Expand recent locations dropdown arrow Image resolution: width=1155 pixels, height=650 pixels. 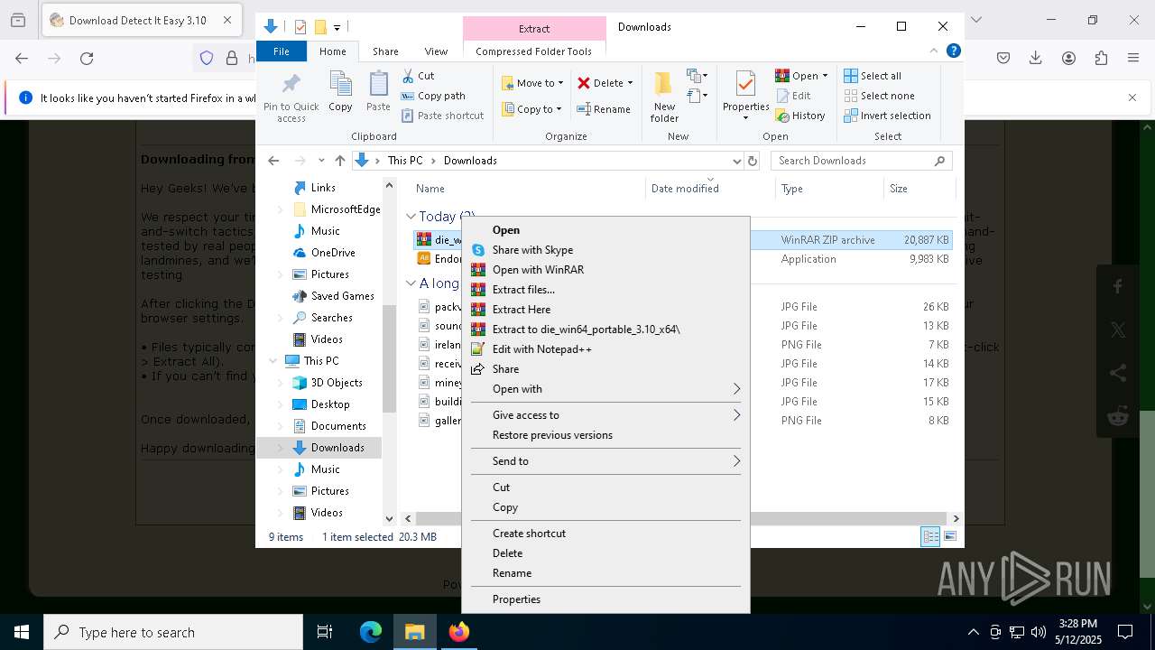coord(321,161)
